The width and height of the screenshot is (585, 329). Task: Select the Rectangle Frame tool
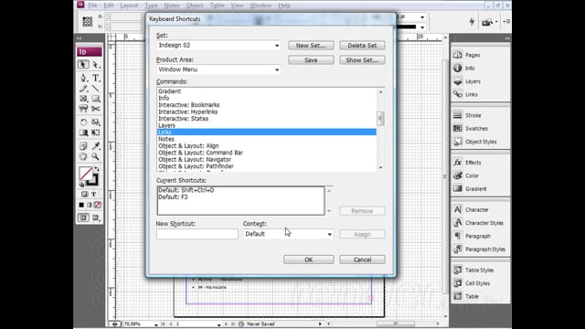pyautogui.click(x=83, y=99)
